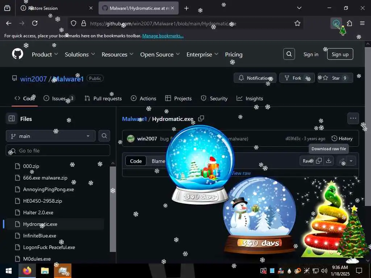Viewport: 371px width, 278px height.
Task: Open the Actions tab
Action: point(143,98)
